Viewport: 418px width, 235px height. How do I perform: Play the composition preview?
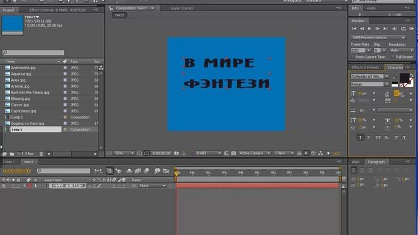pos(370,29)
